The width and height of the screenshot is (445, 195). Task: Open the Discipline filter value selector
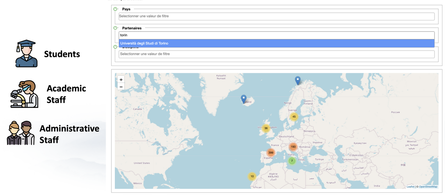coord(276,54)
